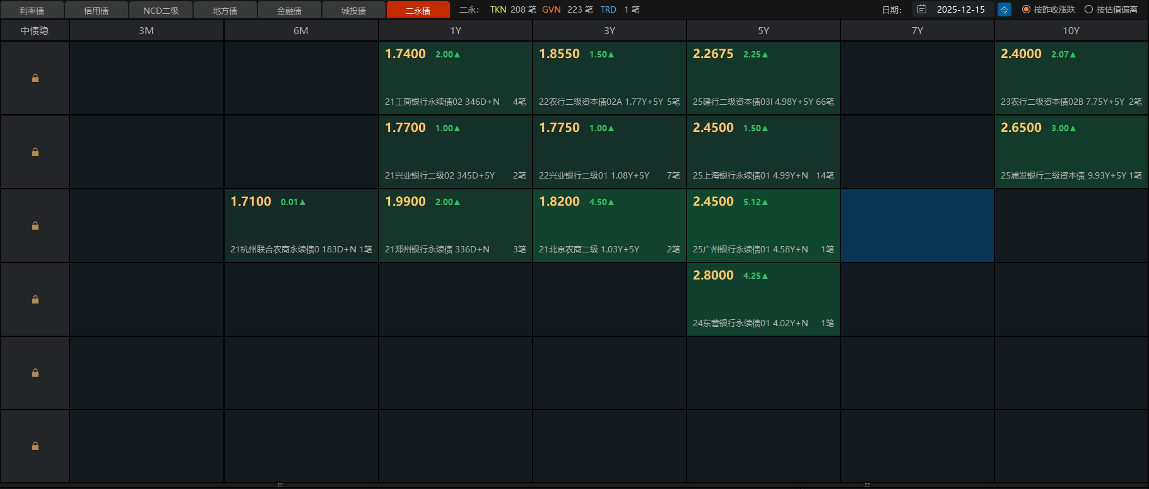Click the 14笔 trade count

pos(825,175)
